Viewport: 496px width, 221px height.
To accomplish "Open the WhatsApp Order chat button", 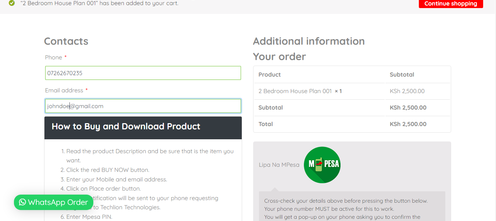I will tap(54, 202).
